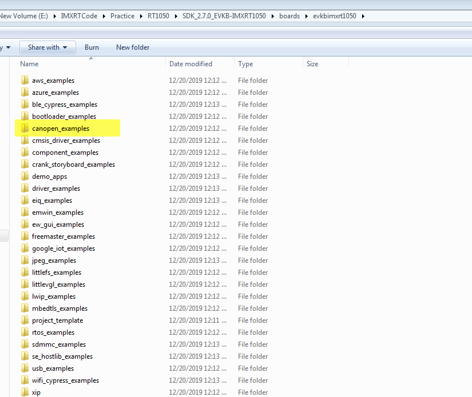Select the canopen_examples folder icon
The width and height of the screenshot is (472, 397).
click(25, 129)
